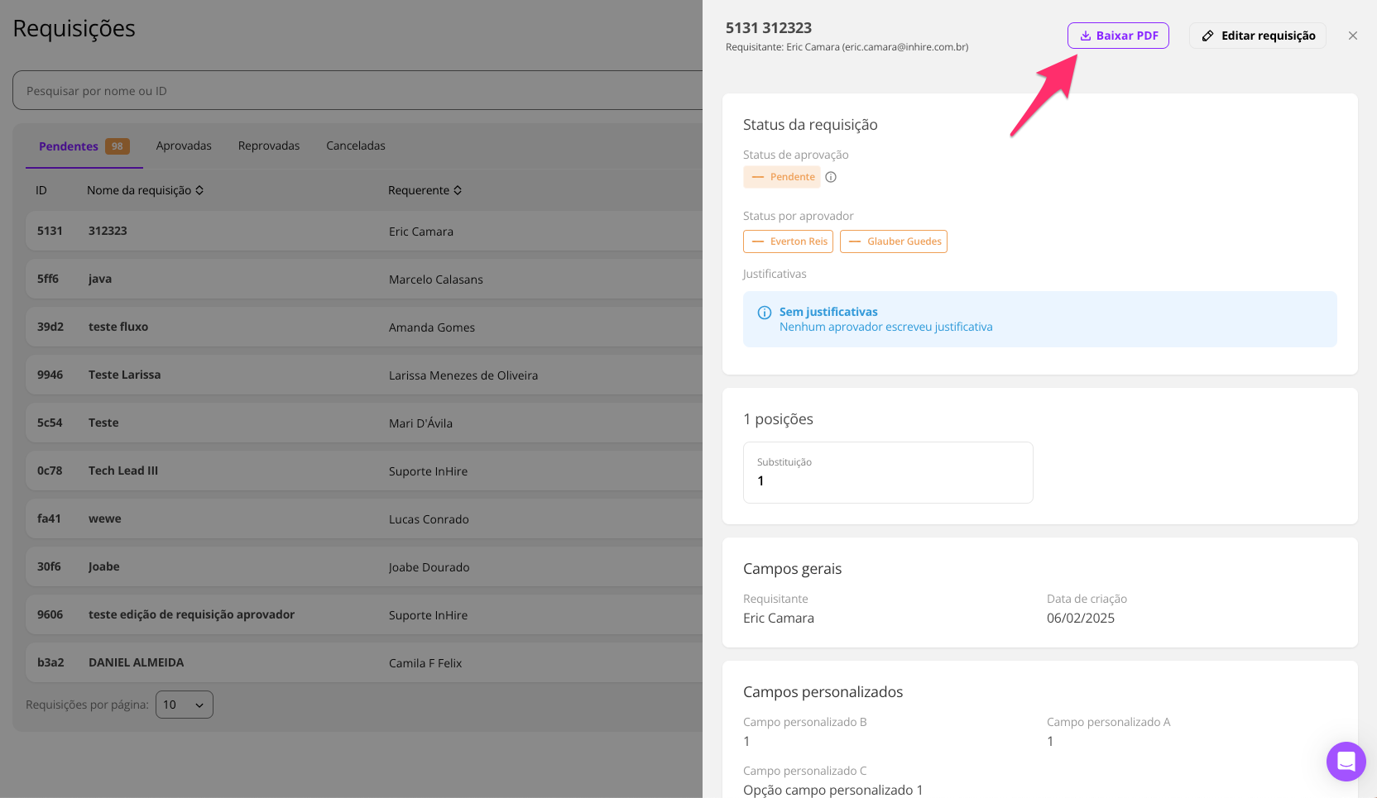Open the DANIEL ALMEIDA requisition row
This screenshot has height=798, width=1377.
pyautogui.click(x=137, y=662)
